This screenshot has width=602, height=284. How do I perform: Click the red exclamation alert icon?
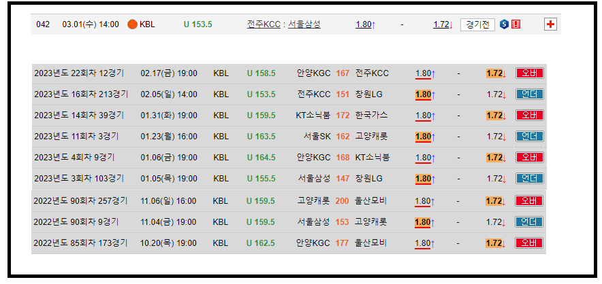tap(516, 24)
